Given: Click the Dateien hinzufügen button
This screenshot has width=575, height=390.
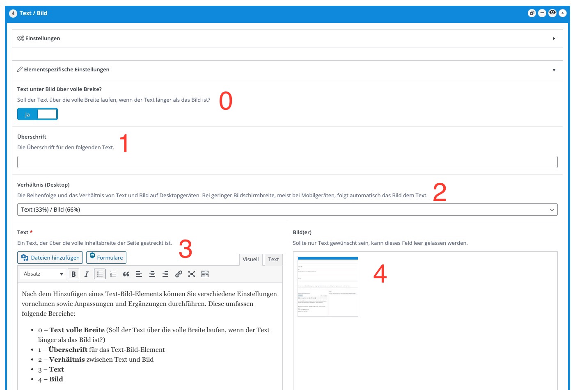Looking at the screenshot, I should pos(50,258).
